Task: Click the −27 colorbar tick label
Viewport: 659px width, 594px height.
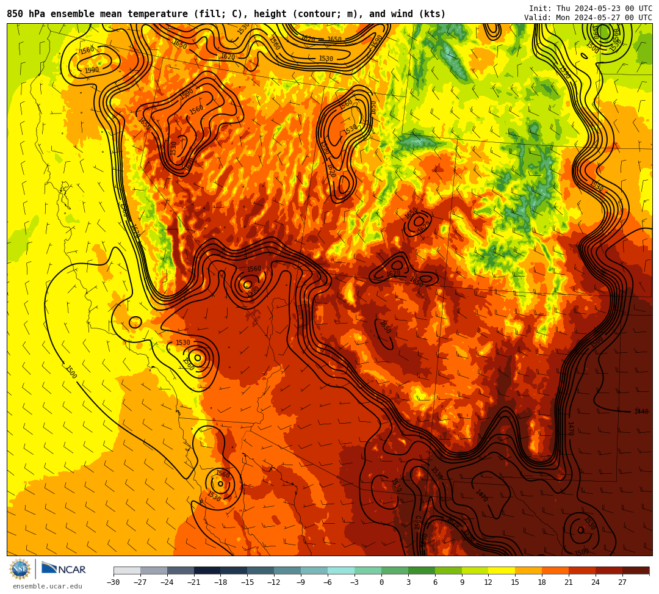Action: [140, 582]
